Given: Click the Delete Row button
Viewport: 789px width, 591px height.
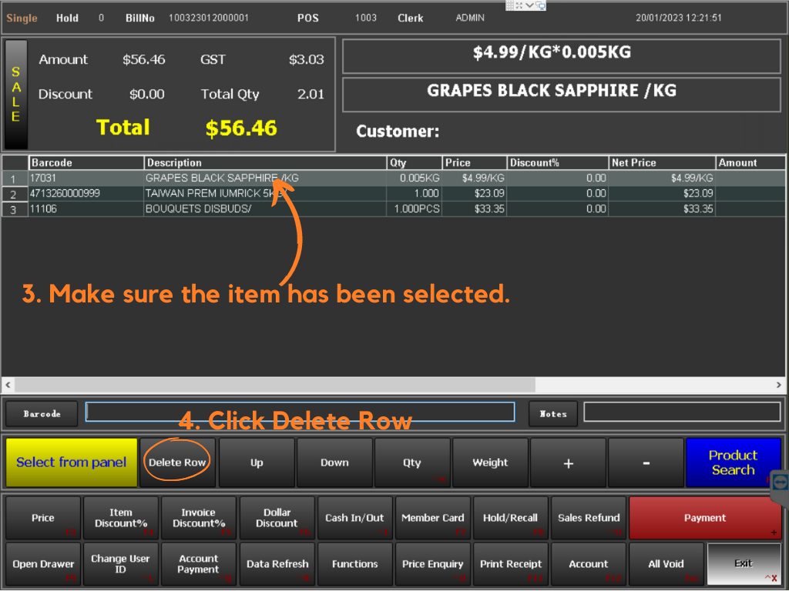Looking at the screenshot, I should tap(177, 462).
